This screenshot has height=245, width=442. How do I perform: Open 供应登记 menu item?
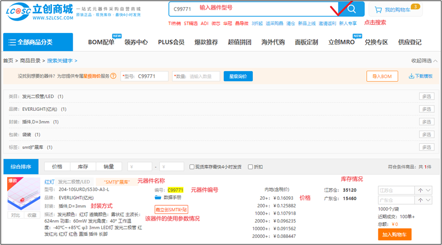[410, 42]
